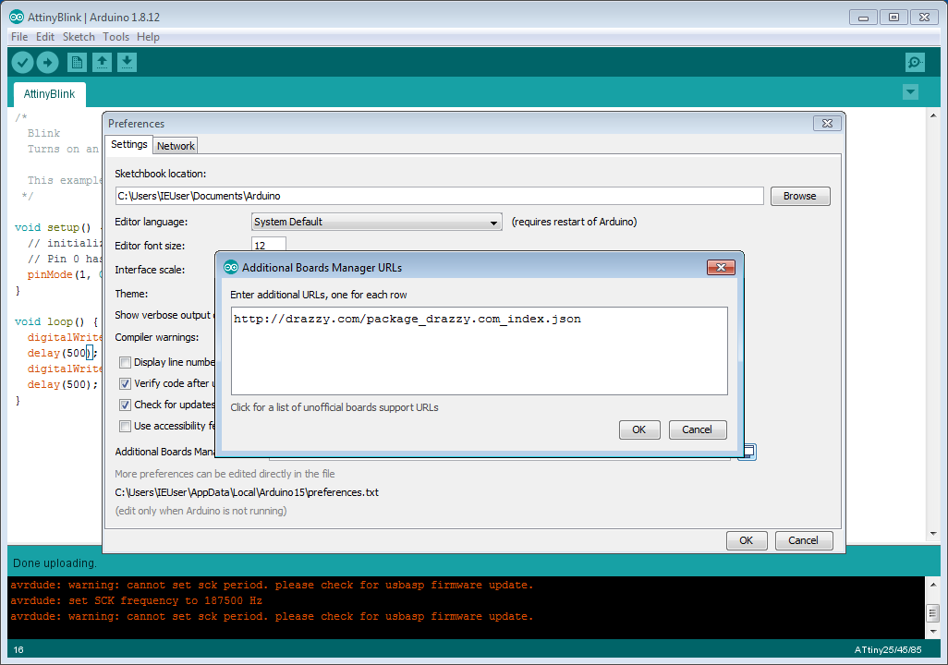
Task: Click the editor scrollbar down arrow
Action: pos(933,533)
